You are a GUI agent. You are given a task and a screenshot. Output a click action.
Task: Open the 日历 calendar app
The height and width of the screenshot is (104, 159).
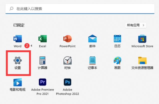point(117,41)
